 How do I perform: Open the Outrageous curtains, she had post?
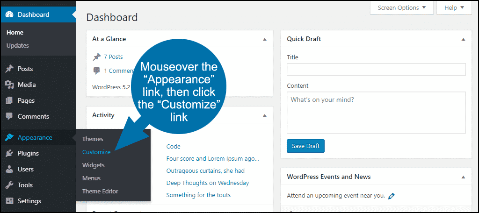click(x=205, y=171)
